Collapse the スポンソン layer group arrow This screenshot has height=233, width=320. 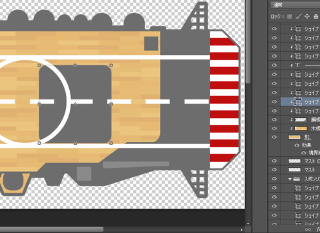tap(290, 179)
